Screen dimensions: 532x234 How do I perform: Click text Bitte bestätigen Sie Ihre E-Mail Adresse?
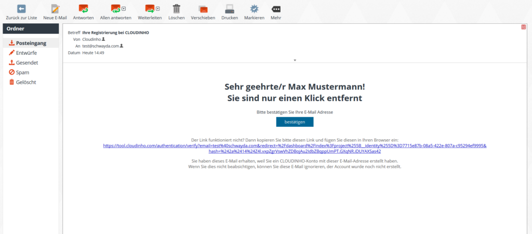pos(295,112)
